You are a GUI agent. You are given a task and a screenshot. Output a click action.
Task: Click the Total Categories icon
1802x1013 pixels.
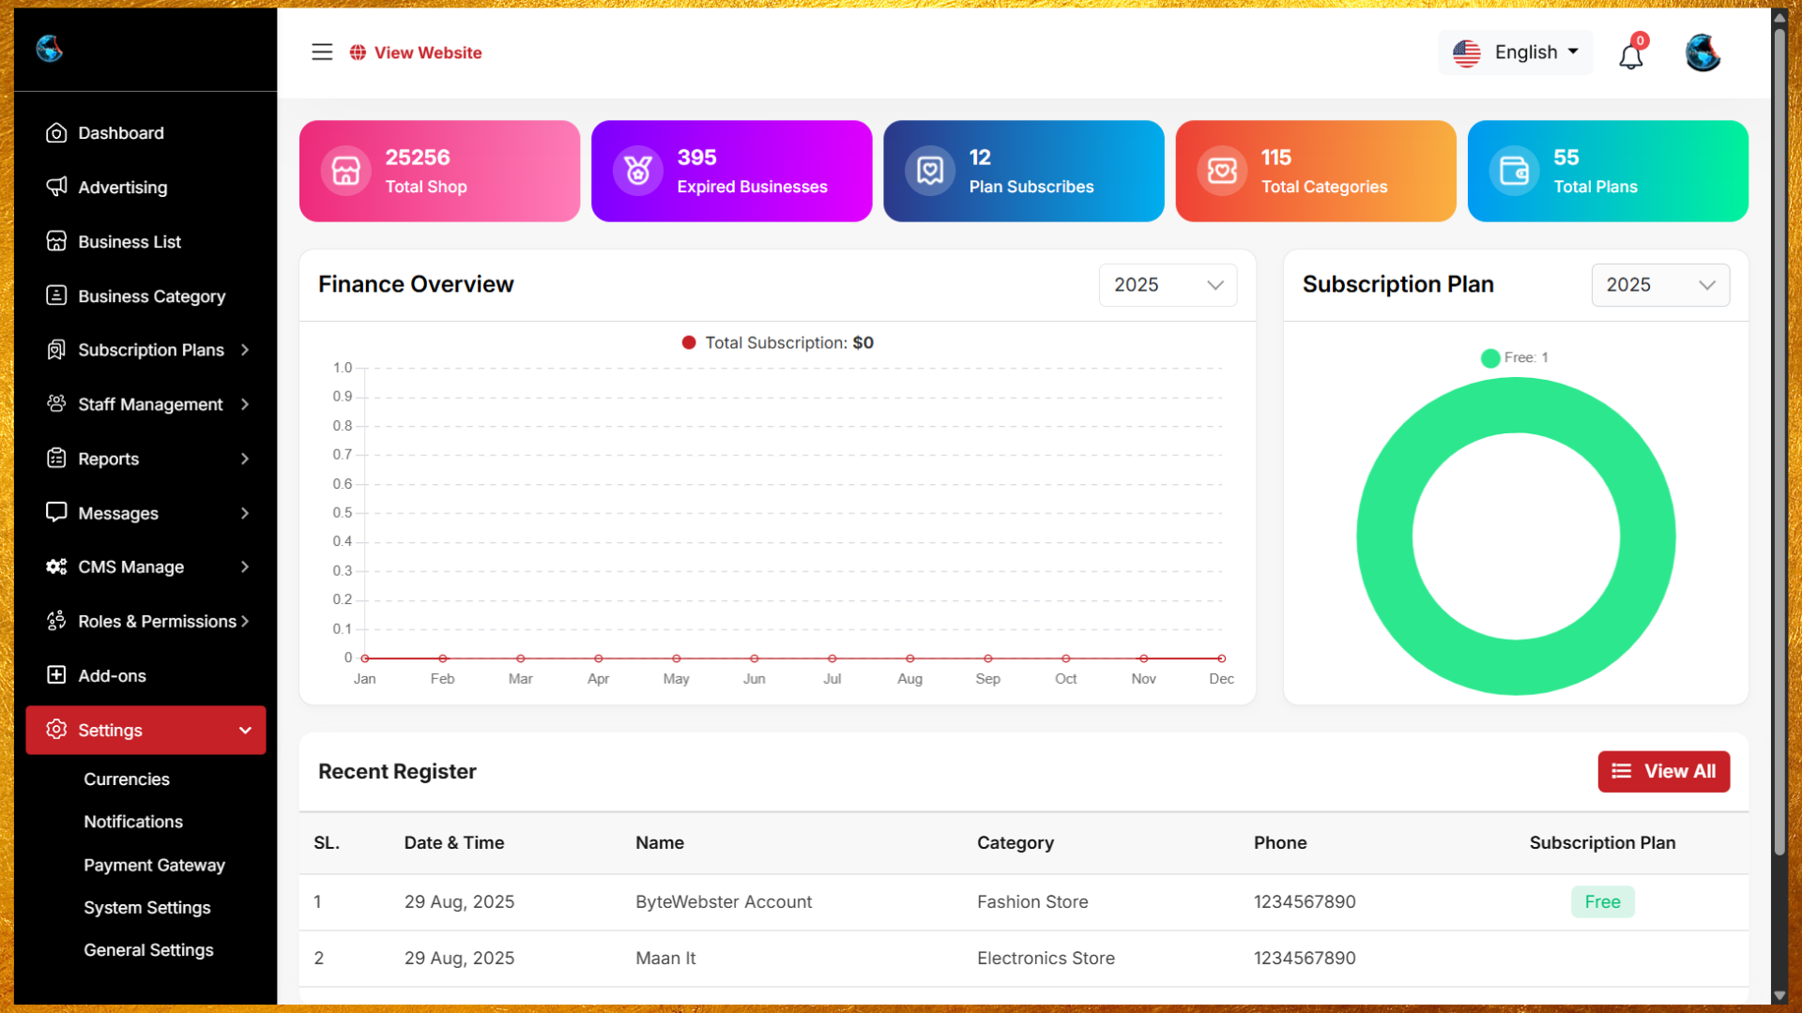[1222, 171]
